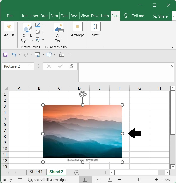Switch to the Insert ribbon tab
Screen dimensions: 176x183
pos(34,16)
